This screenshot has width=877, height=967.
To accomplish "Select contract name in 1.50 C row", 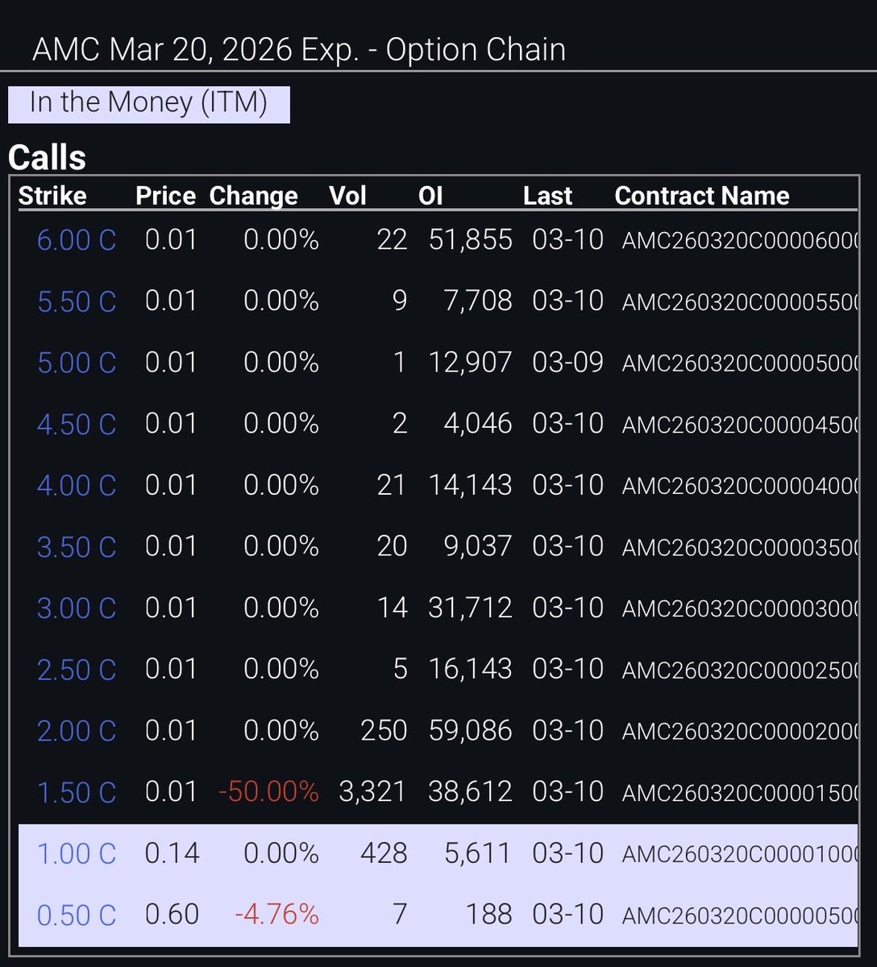I will click(x=740, y=792).
